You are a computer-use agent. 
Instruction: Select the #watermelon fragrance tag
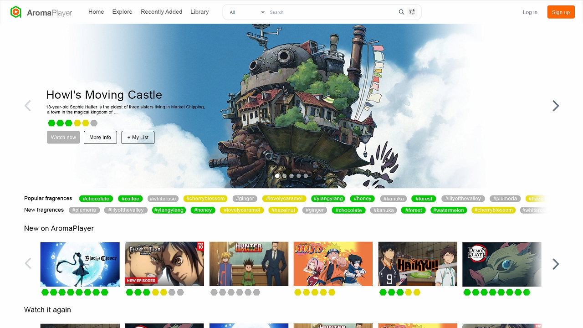pos(449,210)
